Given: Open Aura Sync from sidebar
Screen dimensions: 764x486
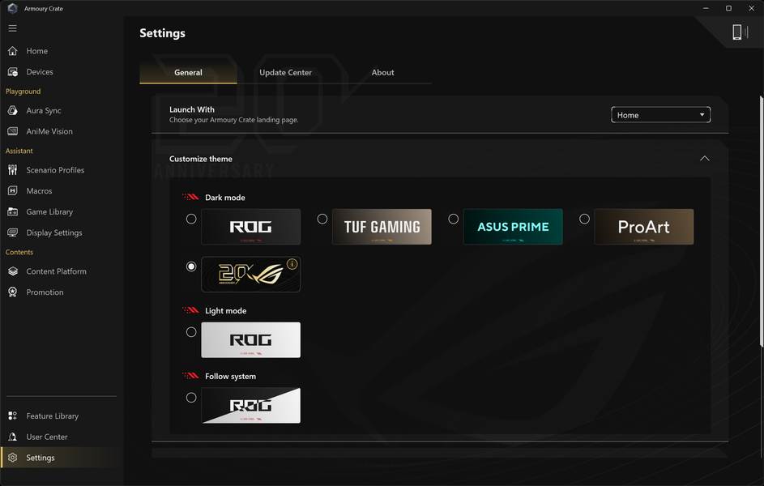Looking at the screenshot, I should point(44,110).
